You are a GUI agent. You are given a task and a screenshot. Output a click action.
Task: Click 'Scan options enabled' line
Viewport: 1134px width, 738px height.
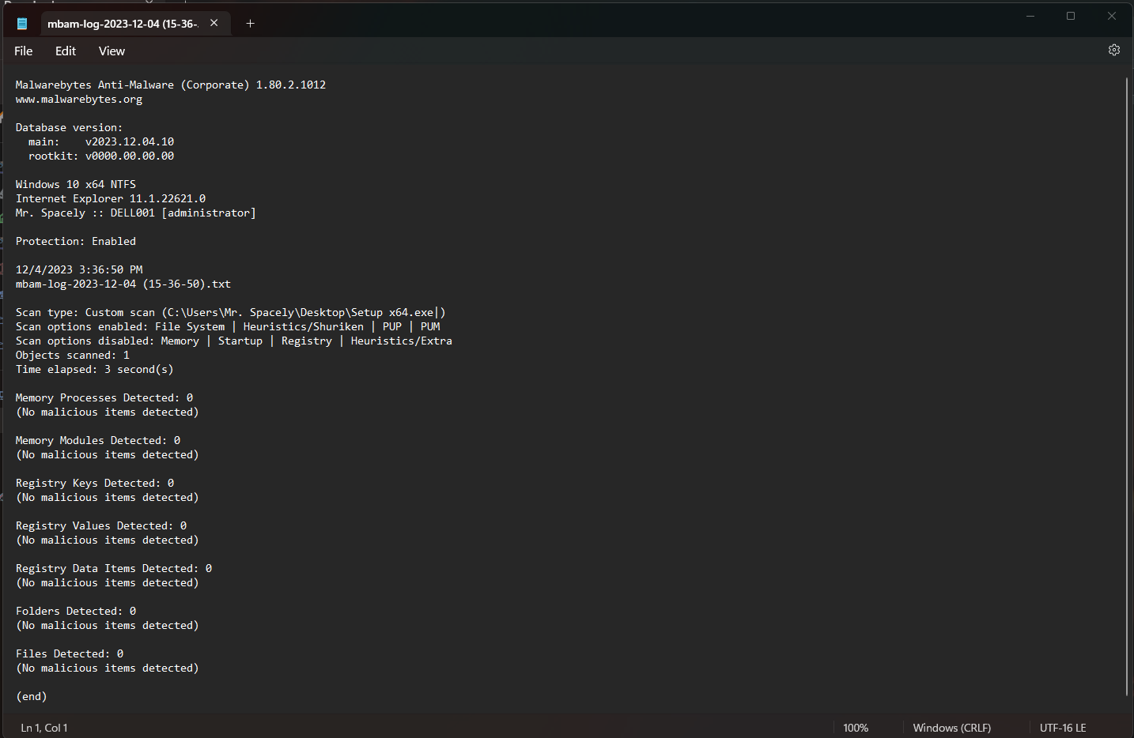pyautogui.click(x=228, y=326)
